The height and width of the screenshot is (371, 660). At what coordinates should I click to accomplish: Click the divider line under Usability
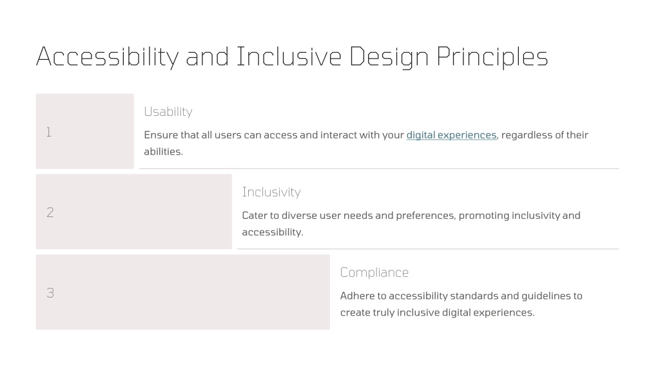[x=379, y=168]
